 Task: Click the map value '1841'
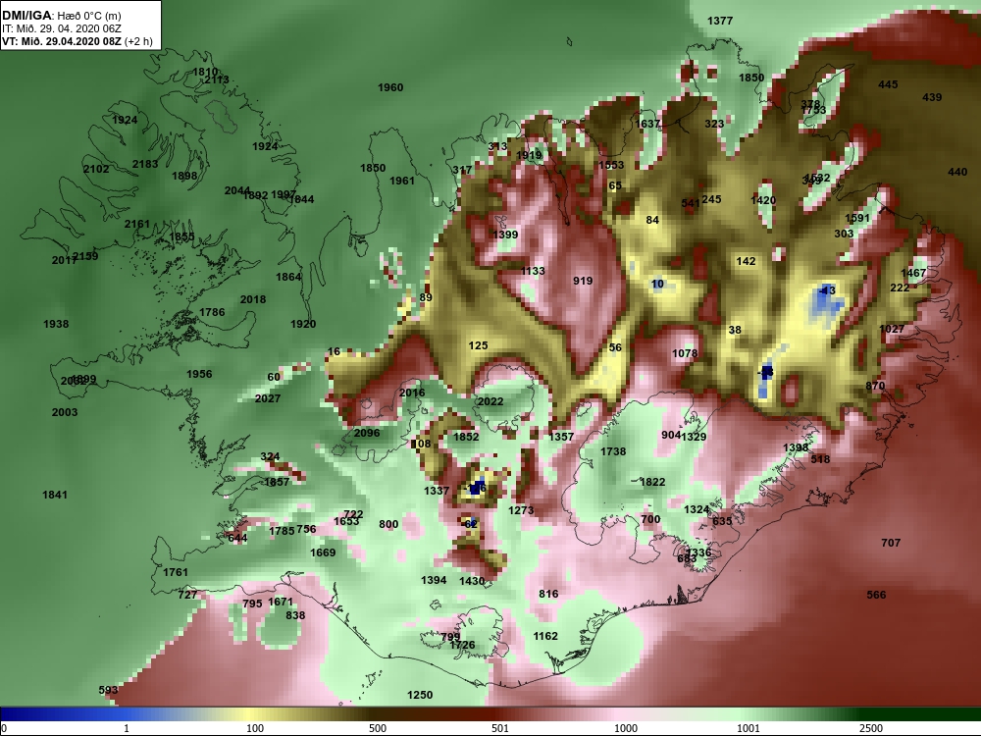(55, 495)
